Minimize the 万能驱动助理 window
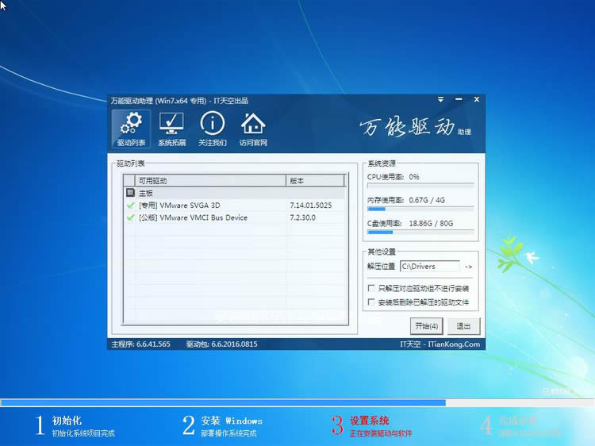595x446 pixels. pyautogui.click(x=457, y=101)
